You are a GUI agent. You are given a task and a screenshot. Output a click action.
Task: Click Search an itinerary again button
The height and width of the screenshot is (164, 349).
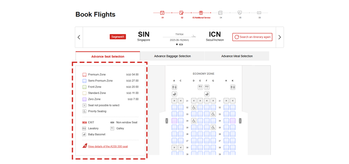[252, 37]
